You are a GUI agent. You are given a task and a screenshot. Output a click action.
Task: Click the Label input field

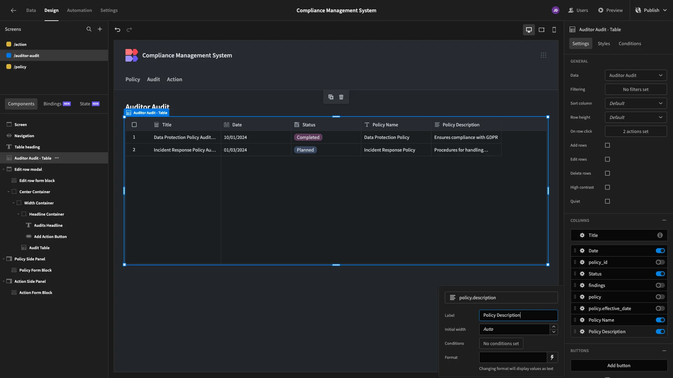(x=518, y=315)
